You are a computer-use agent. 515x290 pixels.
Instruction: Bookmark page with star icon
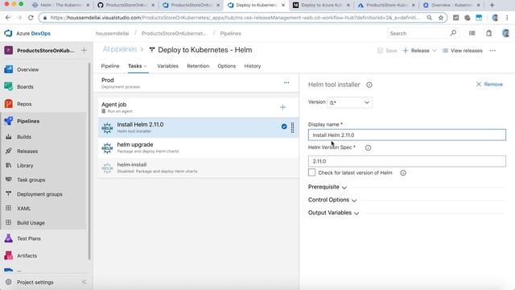(x=441, y=18)
